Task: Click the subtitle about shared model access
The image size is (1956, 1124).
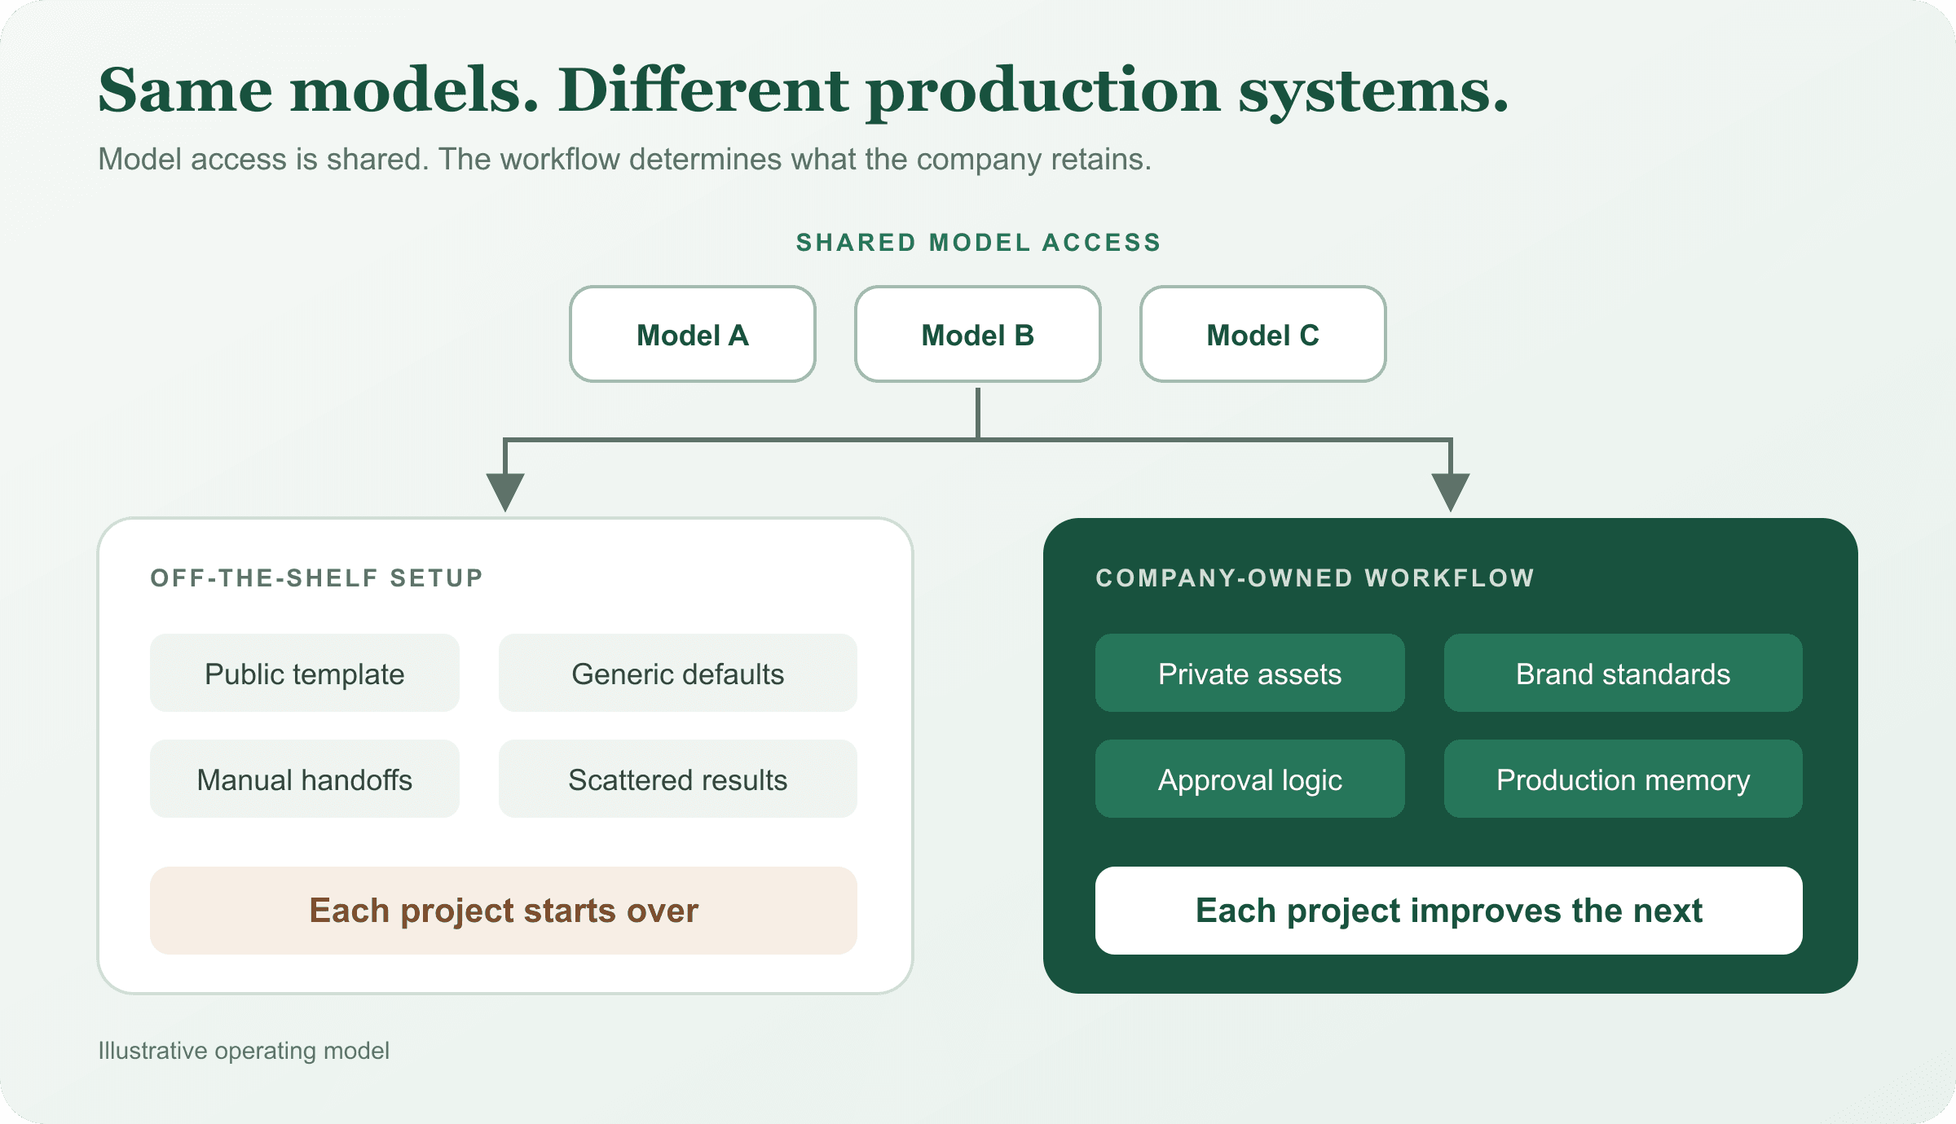Action: 625,160
